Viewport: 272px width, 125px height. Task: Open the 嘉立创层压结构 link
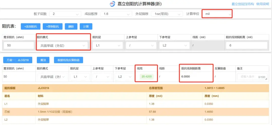click(x=243, y=4)
